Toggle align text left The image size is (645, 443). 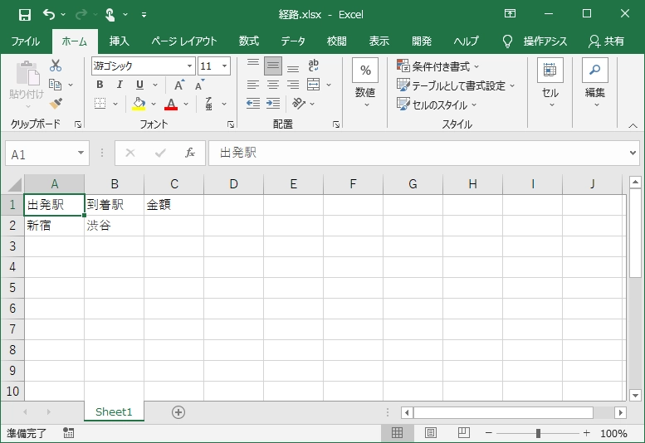pyautogui.click(x=253, y=85)
